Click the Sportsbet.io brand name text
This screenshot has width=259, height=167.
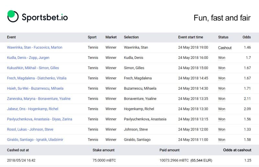tap(45, 17)
